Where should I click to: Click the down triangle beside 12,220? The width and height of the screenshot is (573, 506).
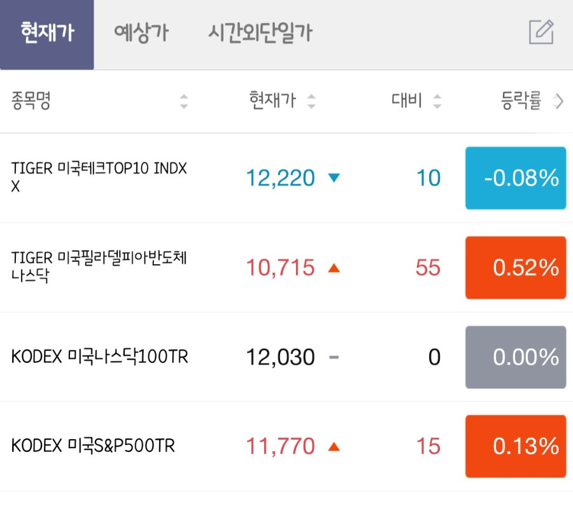click(334, 178)
